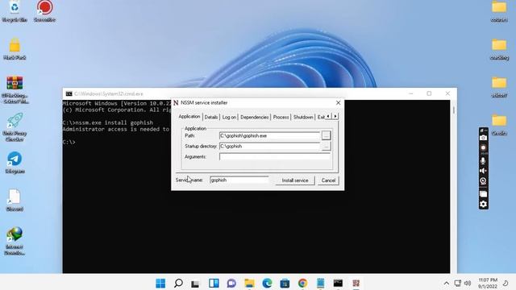
Task: Toggle system sound speaker in recorder bar
Action: coord(483,171)
